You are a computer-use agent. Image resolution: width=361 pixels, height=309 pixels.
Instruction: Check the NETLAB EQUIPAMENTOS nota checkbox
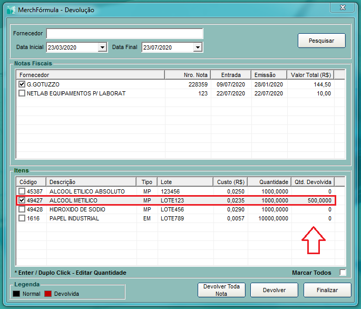[x=22, y=93]
